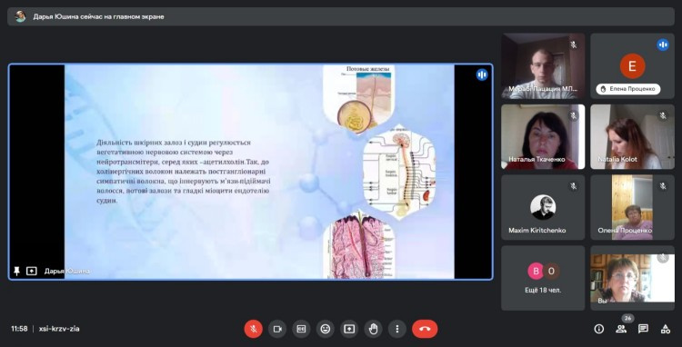Click the Natalia Kolot video tile
Viewport: 682px width, 347px height.
[632, 136]
